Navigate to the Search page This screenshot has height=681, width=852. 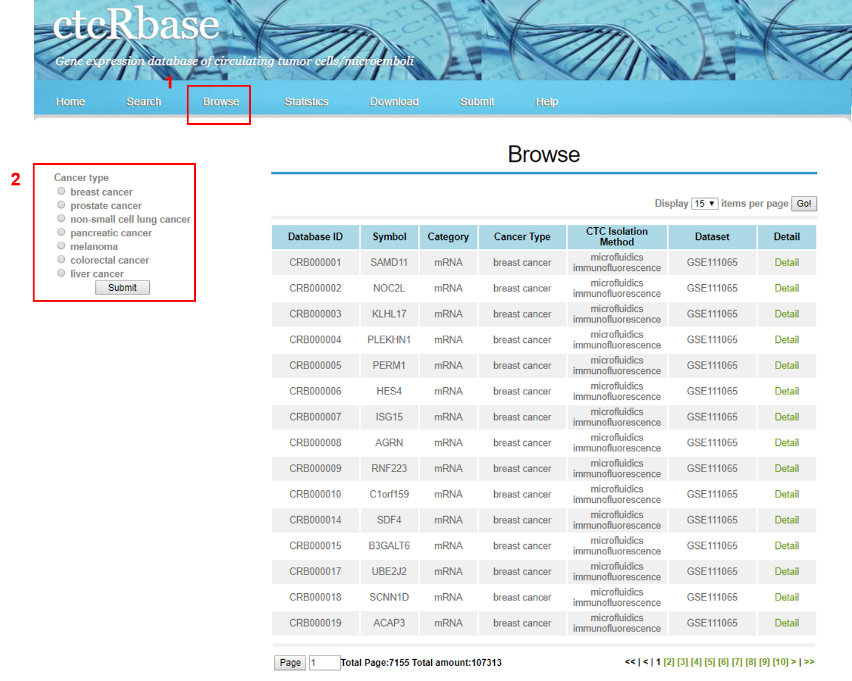pos(144,102)
